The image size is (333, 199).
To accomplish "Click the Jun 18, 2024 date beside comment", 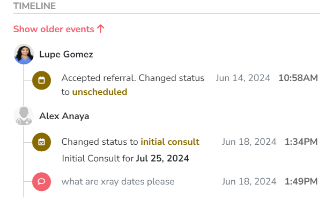I will (x=249, y=182).
